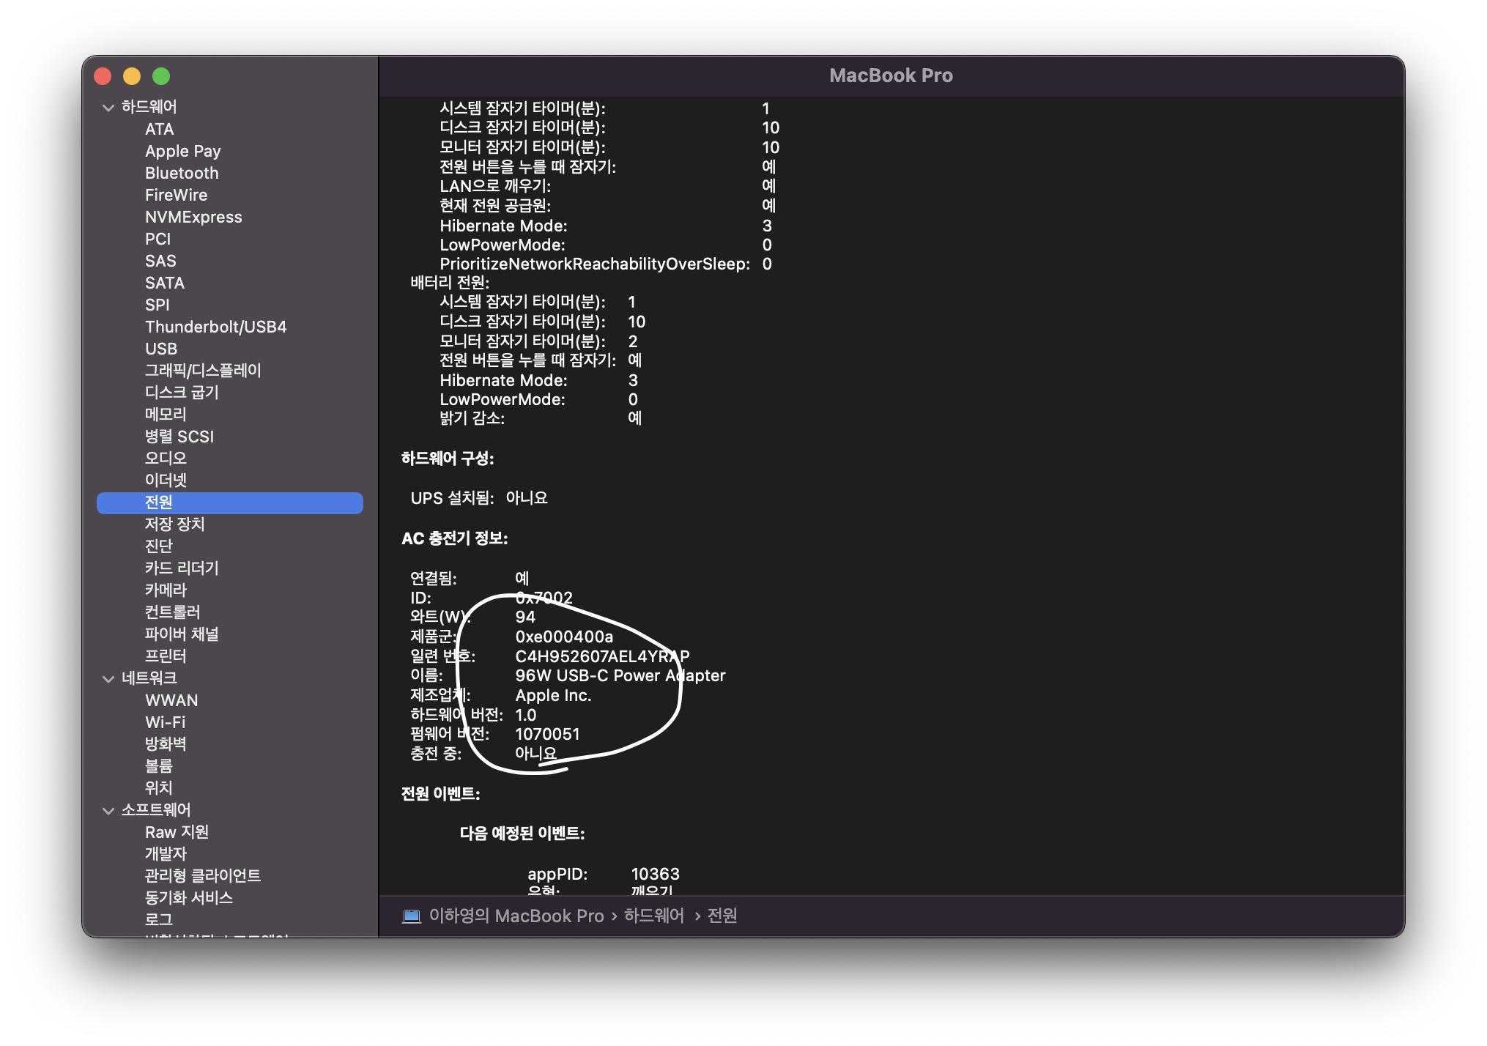Select 위치 in the sidebar
1487x1046 pixels.
pyautogui.click(x=159, y=788)
